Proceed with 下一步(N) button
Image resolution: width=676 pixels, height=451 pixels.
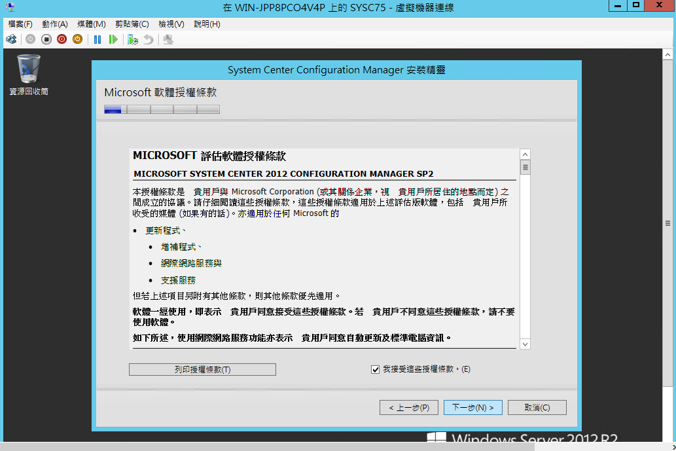pos(473,407)
